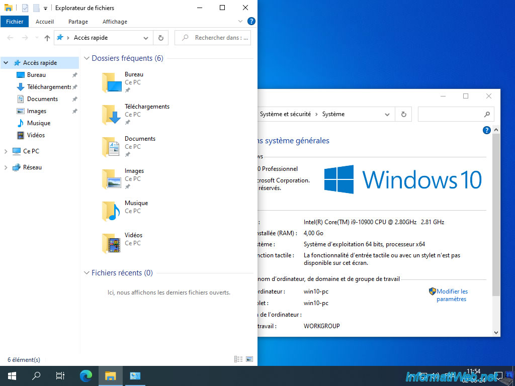Unpin Bureau from quick access sidebar
This screenshot has height=386, width=515.
click(x=75, y=75)
